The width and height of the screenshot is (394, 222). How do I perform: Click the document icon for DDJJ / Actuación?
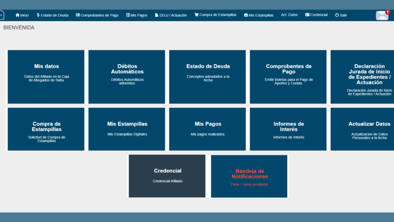[157, 15]
